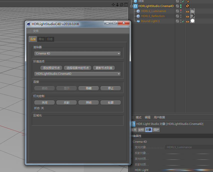213x172 pixels.
Task: Click HDRLightStudioC4D title bar app icon
Action: 29,24
